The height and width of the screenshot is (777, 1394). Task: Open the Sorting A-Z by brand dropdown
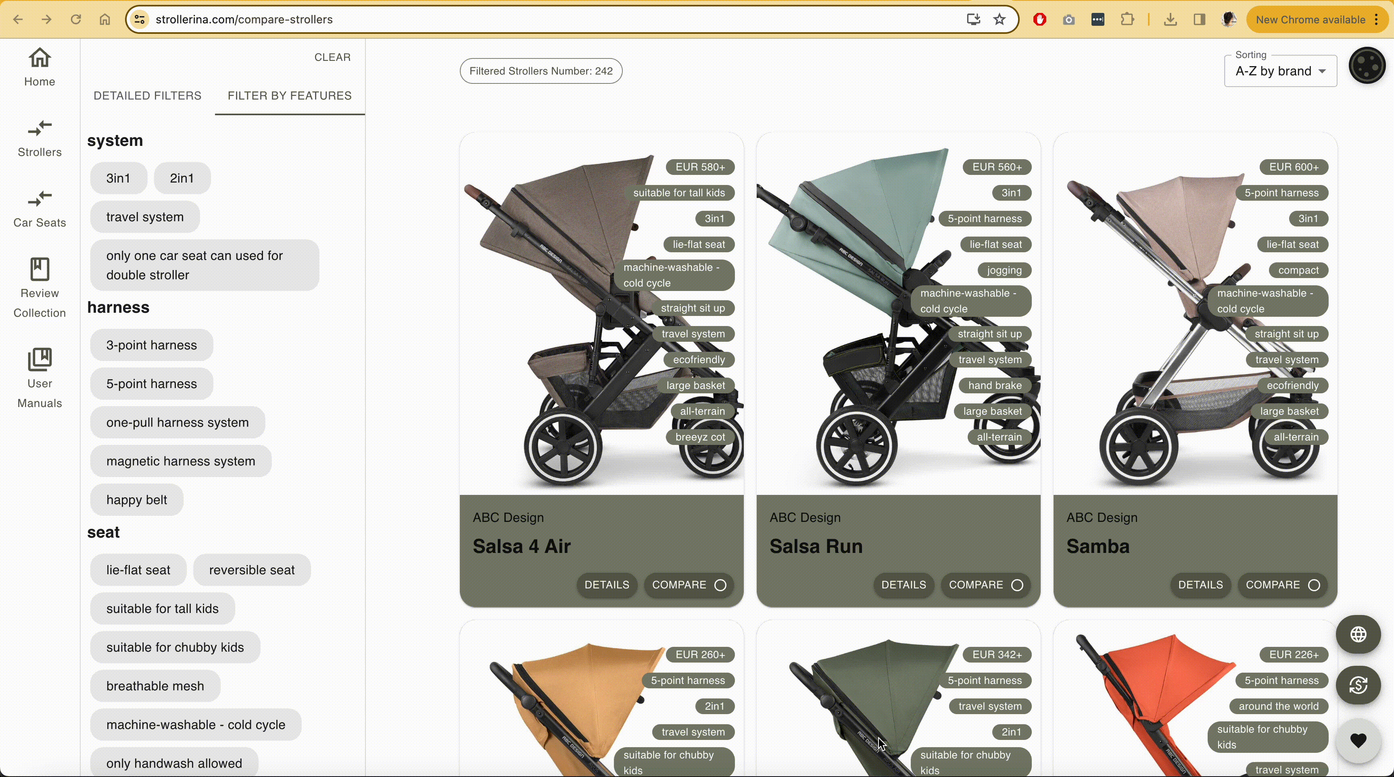pyautogui.click(x=1280, y=71)
